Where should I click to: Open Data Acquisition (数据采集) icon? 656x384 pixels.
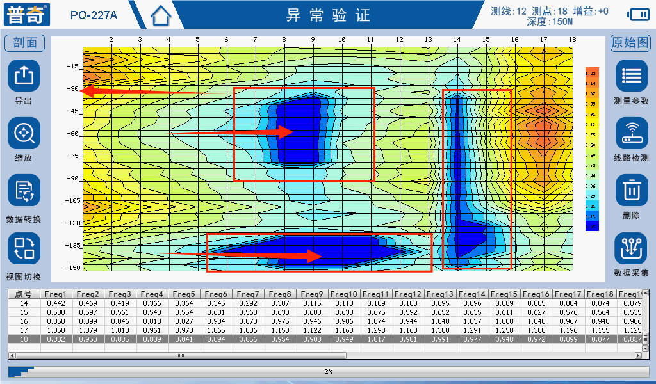pos(631,248)
